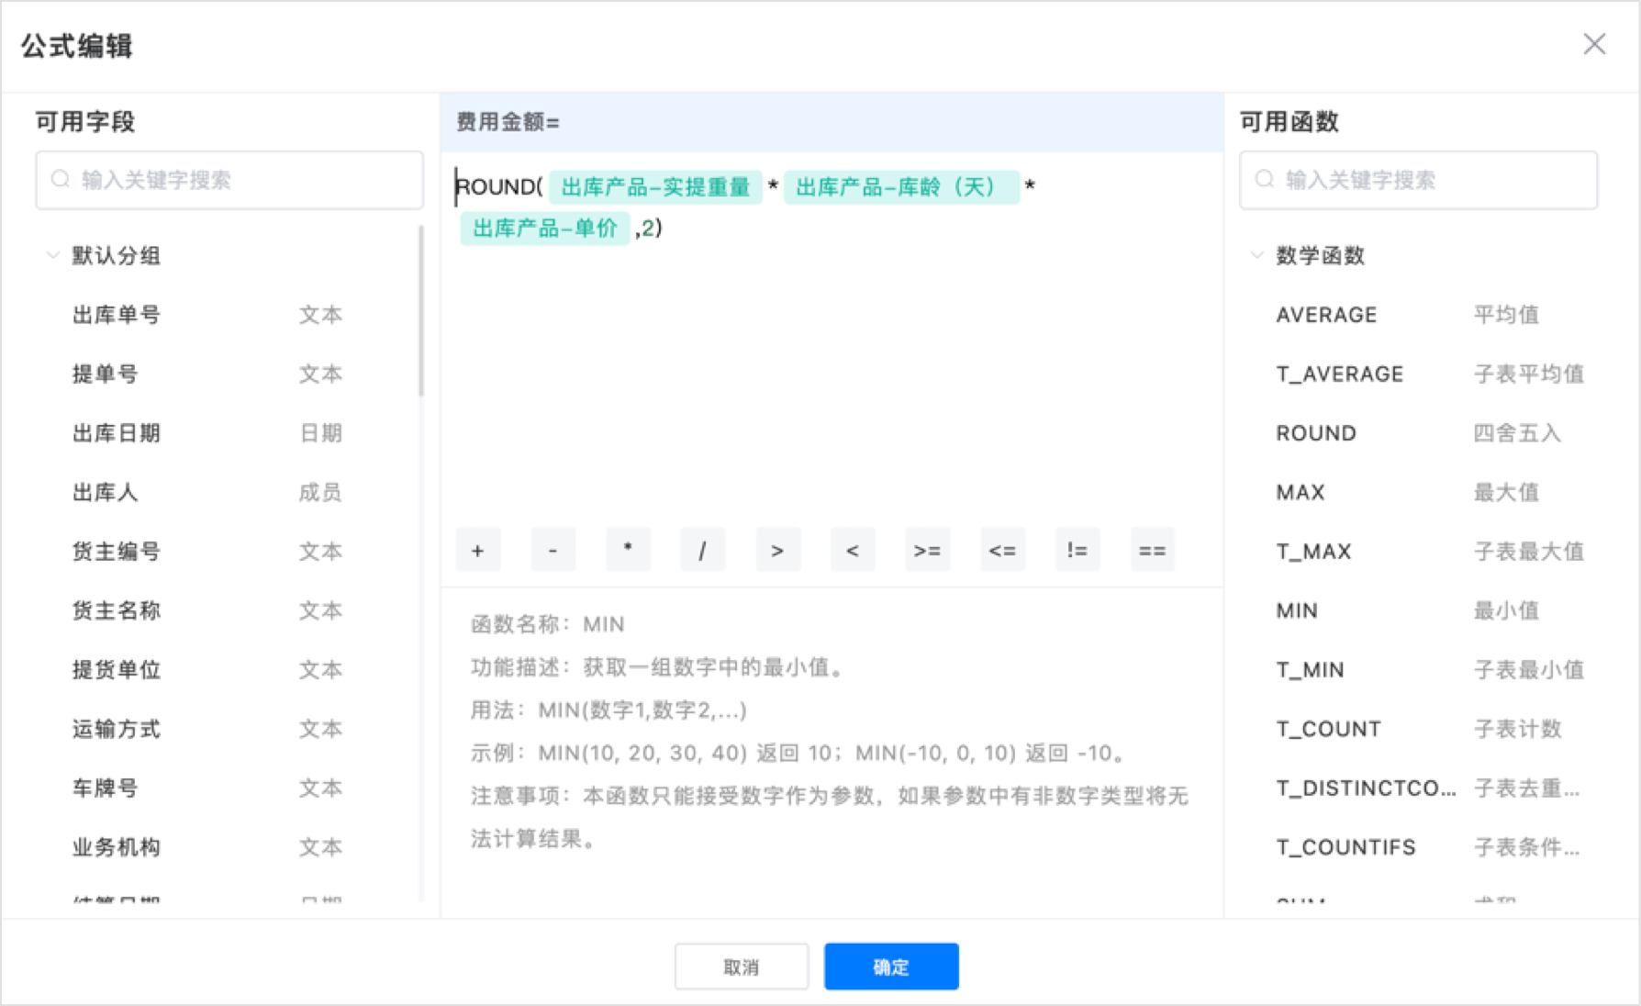Click the not-equal operator button

click(x=1077, y=551)
